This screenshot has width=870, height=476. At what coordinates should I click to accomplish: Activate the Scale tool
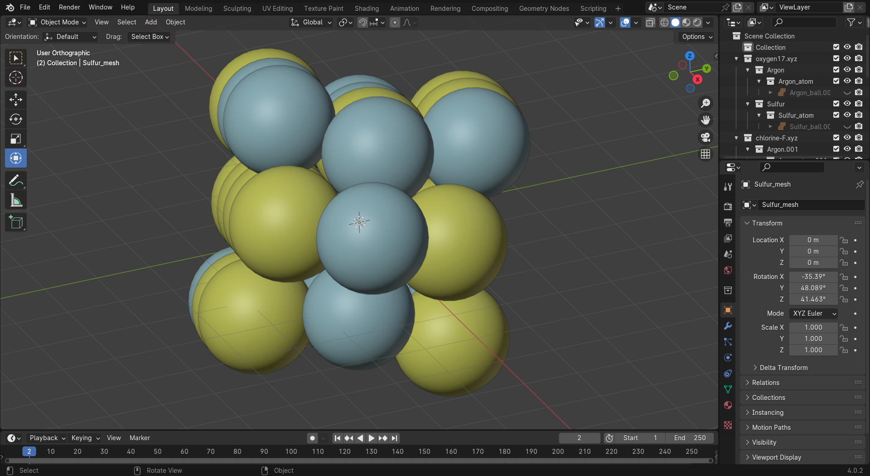16,139
